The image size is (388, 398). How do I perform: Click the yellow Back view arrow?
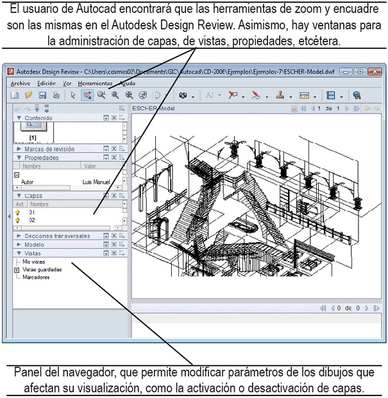(367, 108)
